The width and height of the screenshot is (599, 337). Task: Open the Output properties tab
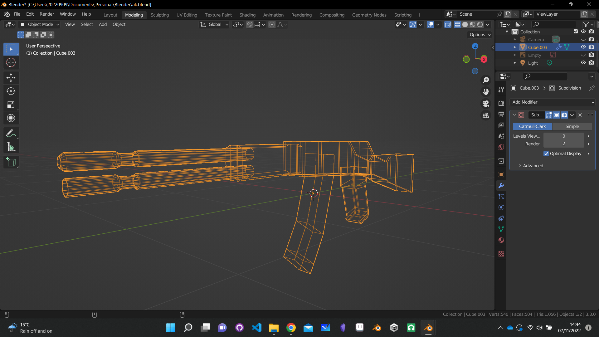coord(501,114)
